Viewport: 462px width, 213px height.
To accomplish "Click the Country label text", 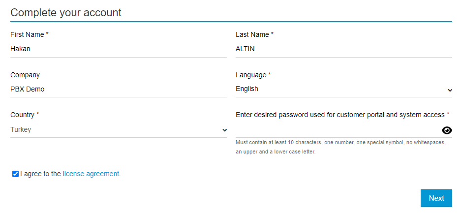I will [x=25, y=115].
